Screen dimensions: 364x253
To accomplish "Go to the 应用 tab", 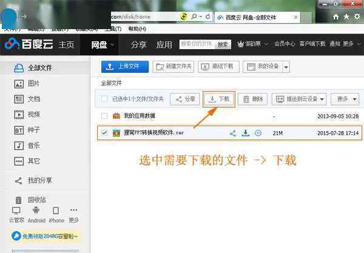I will coord(164,44).
